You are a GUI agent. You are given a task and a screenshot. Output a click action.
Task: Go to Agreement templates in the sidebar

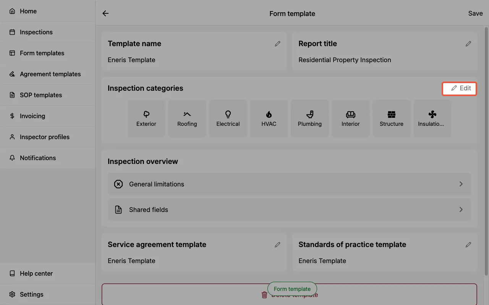tap(50, 74)
